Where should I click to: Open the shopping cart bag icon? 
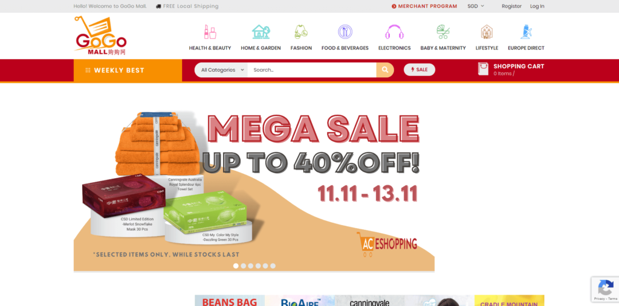pyautogui.click(x=483, y=69)
